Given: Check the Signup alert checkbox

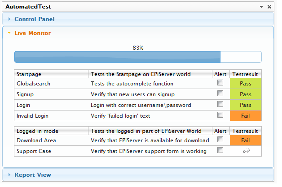Looking at the screenshot, I should click(220, 93).
